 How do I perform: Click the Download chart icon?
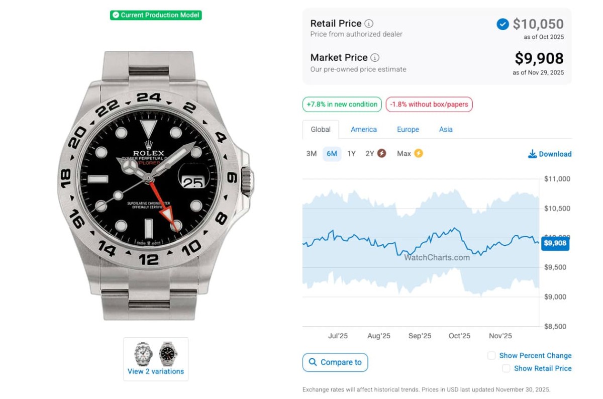click(x=532, y=154)
